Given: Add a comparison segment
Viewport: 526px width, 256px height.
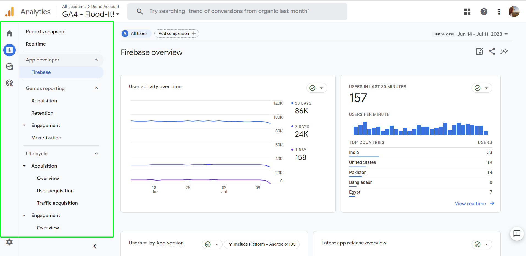Looking at the screenshot, I should click(x=176, y=33).
